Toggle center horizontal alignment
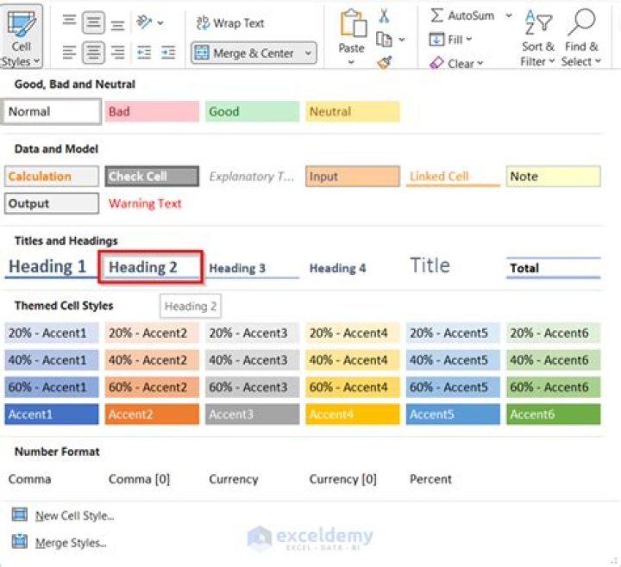Viewport: 621px width, 567px height. click(93, 53)
